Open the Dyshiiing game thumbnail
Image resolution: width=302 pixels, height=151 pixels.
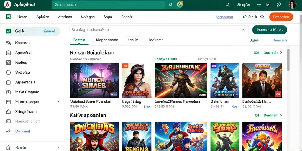click(94, 136)
